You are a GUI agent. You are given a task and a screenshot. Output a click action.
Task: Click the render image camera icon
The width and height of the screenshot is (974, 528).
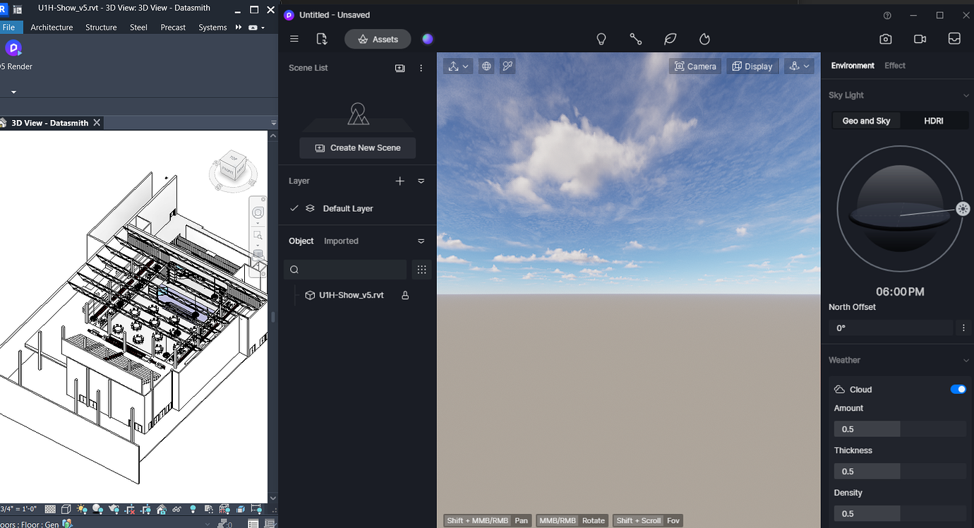886,39
